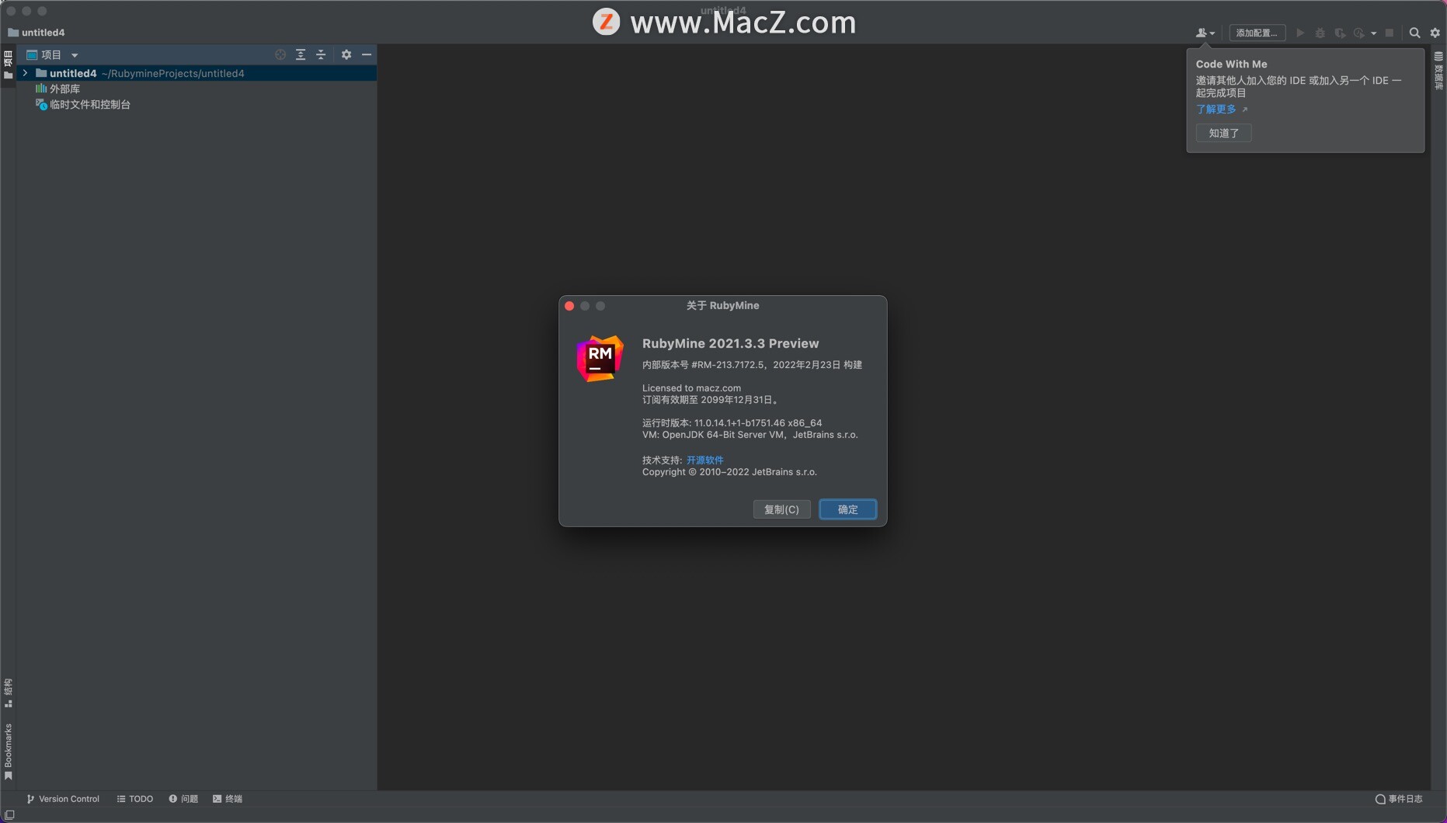Open the 终端 terminal tool window
Viewport: 1447px width, 823px height.
[x=228, y=799]
